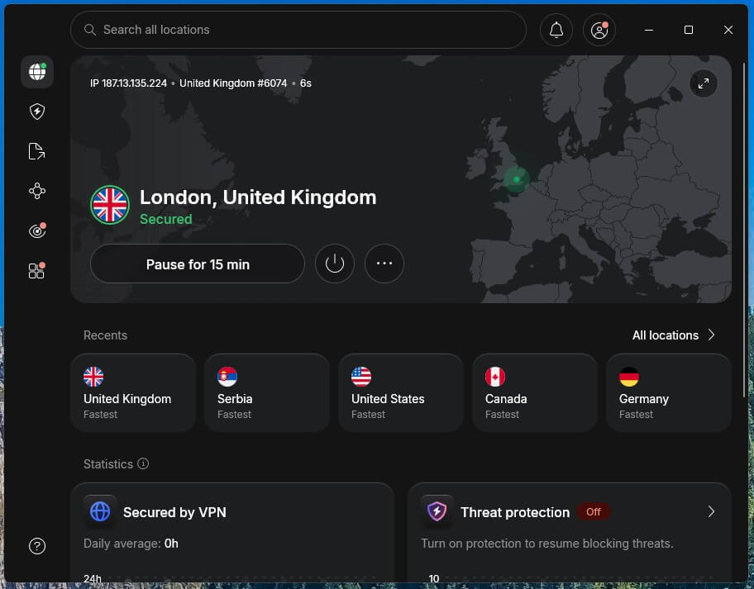Click the Recents section label
The width and height of the screenshot is (754, 589).
coord(105,335)
